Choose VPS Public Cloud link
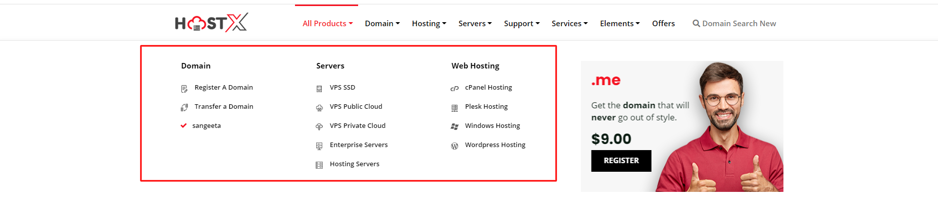938x207 pixels. (356, 106)
